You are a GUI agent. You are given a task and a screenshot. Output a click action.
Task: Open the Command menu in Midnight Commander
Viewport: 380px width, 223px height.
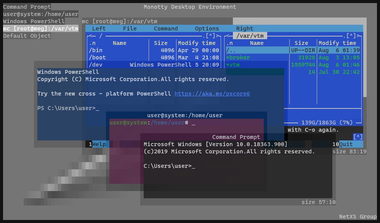[x=166, y=29]
